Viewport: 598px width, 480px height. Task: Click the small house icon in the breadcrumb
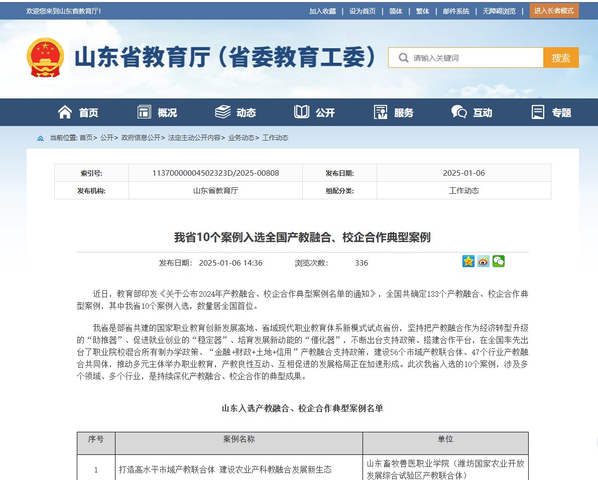(x=41, y=138)
